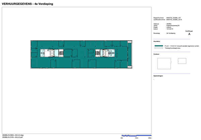The image size is (201, 140).
Task: Click the 'Rapportnummer' field label
Action: (x=158, y=18)
